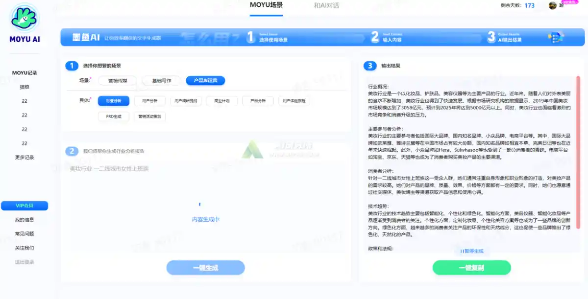Click the document icon in the blue banner
The image size is (588, 299).
click(x=556, y=37)
